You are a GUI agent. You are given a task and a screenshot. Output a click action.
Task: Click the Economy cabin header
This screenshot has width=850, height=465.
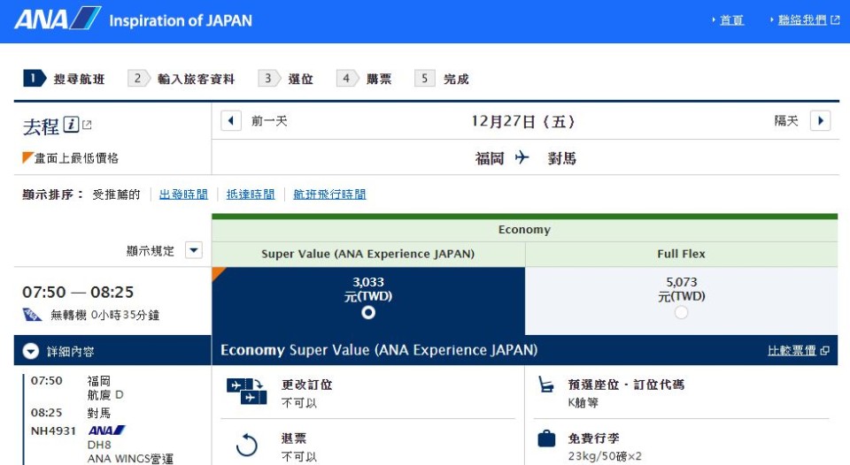(x=524, y=230)
